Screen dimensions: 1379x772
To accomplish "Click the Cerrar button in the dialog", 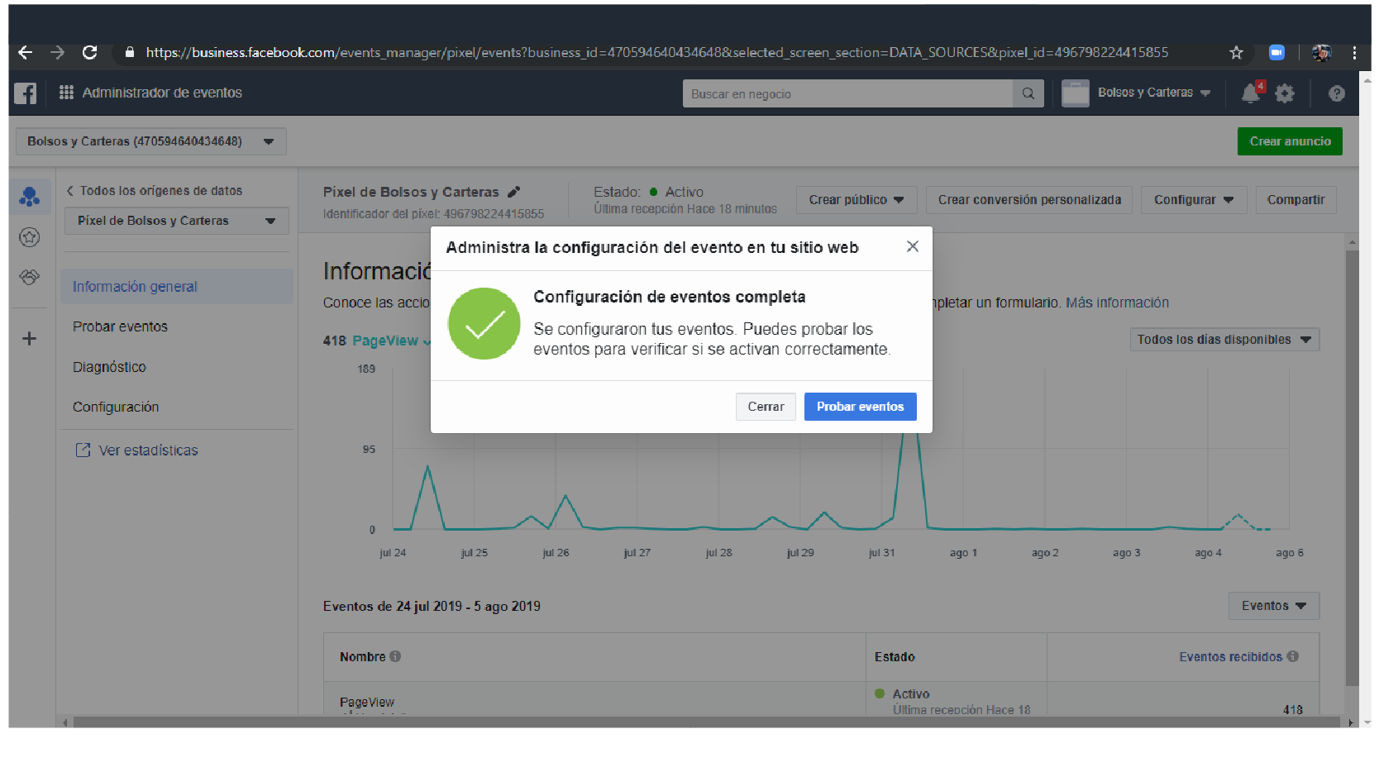I will 766,407.
